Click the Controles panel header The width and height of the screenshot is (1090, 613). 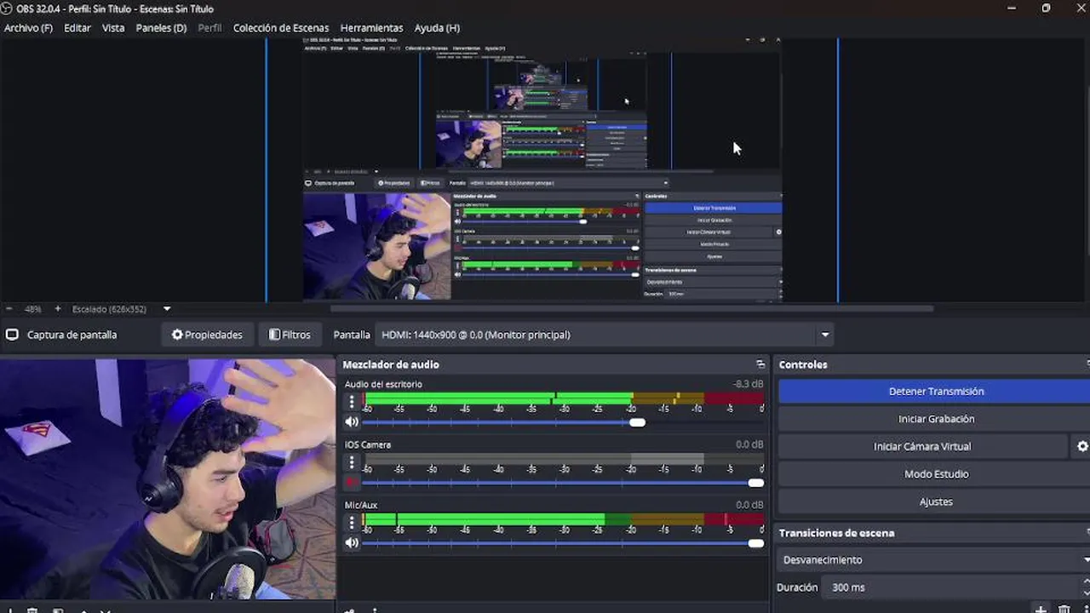coord(803,364)
